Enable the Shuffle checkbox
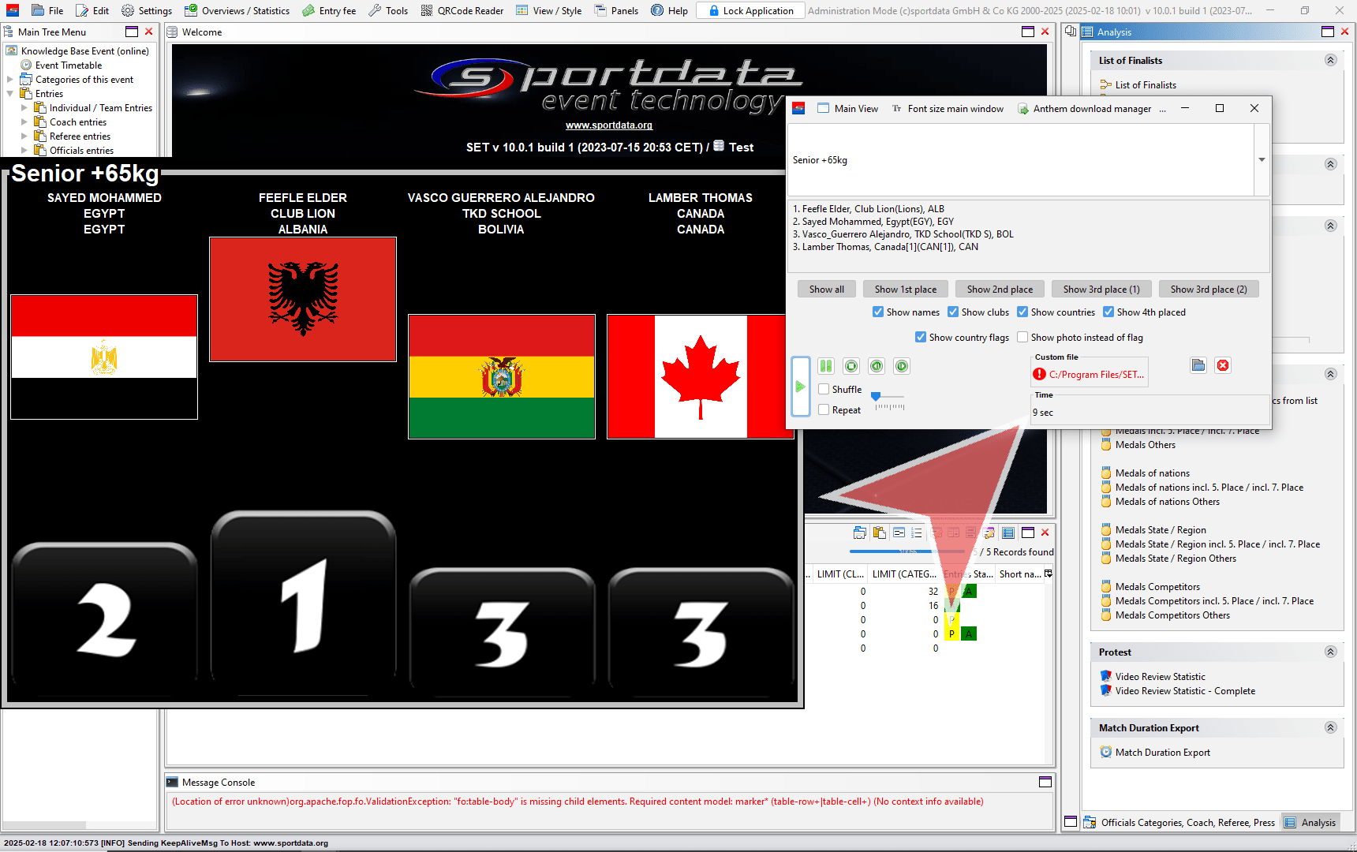Viewport: 1357px width, 852px height. pyautogui.click(x=824, y=389)
